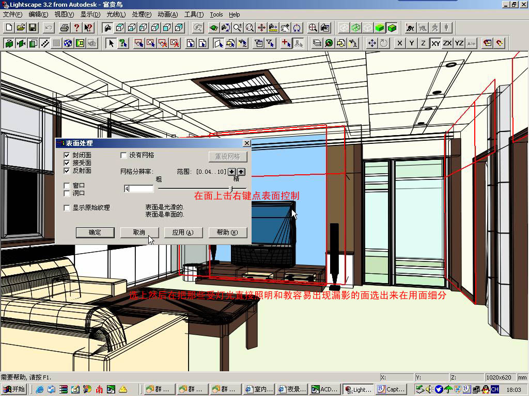The image size is (529, 396).
Task: Click the Save file toolbar icon
Action: 32,27
